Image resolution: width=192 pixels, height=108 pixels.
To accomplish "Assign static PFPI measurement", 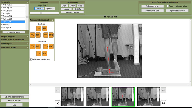I will tap(38, 35).
